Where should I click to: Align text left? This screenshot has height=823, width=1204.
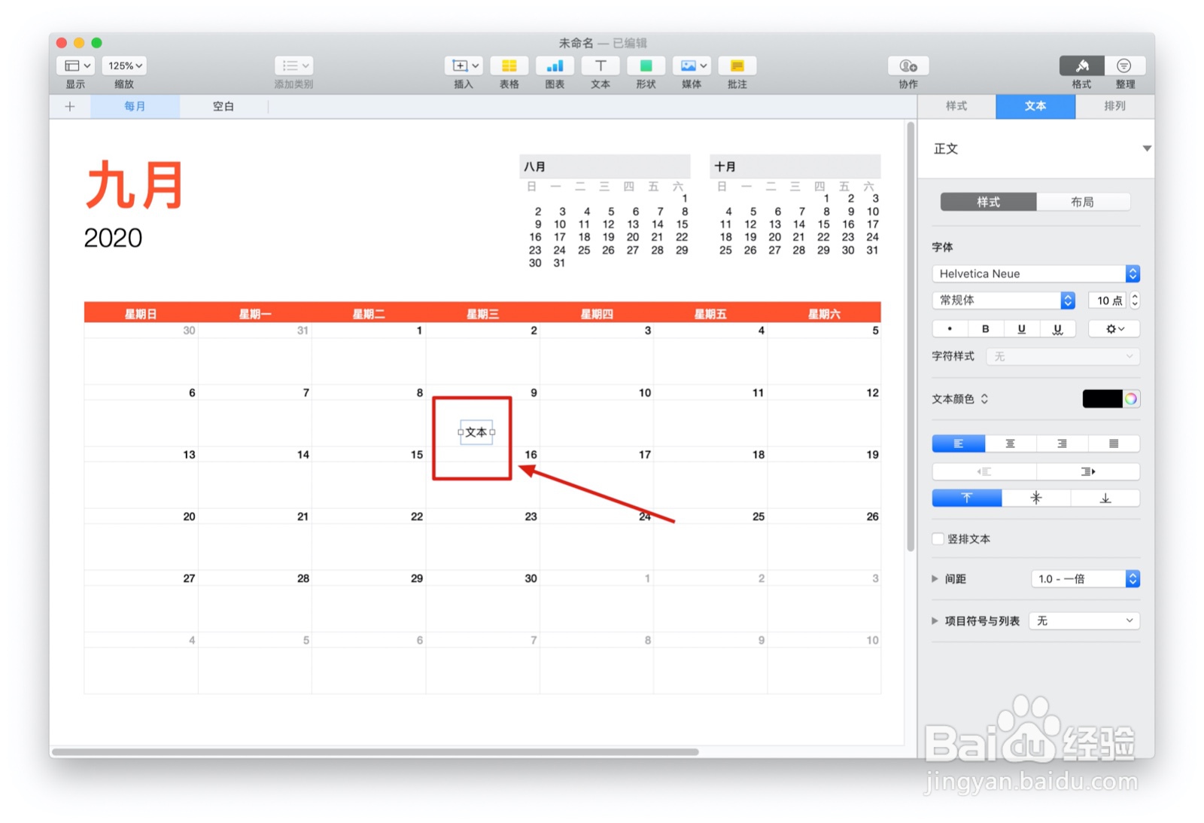point(959,444)
